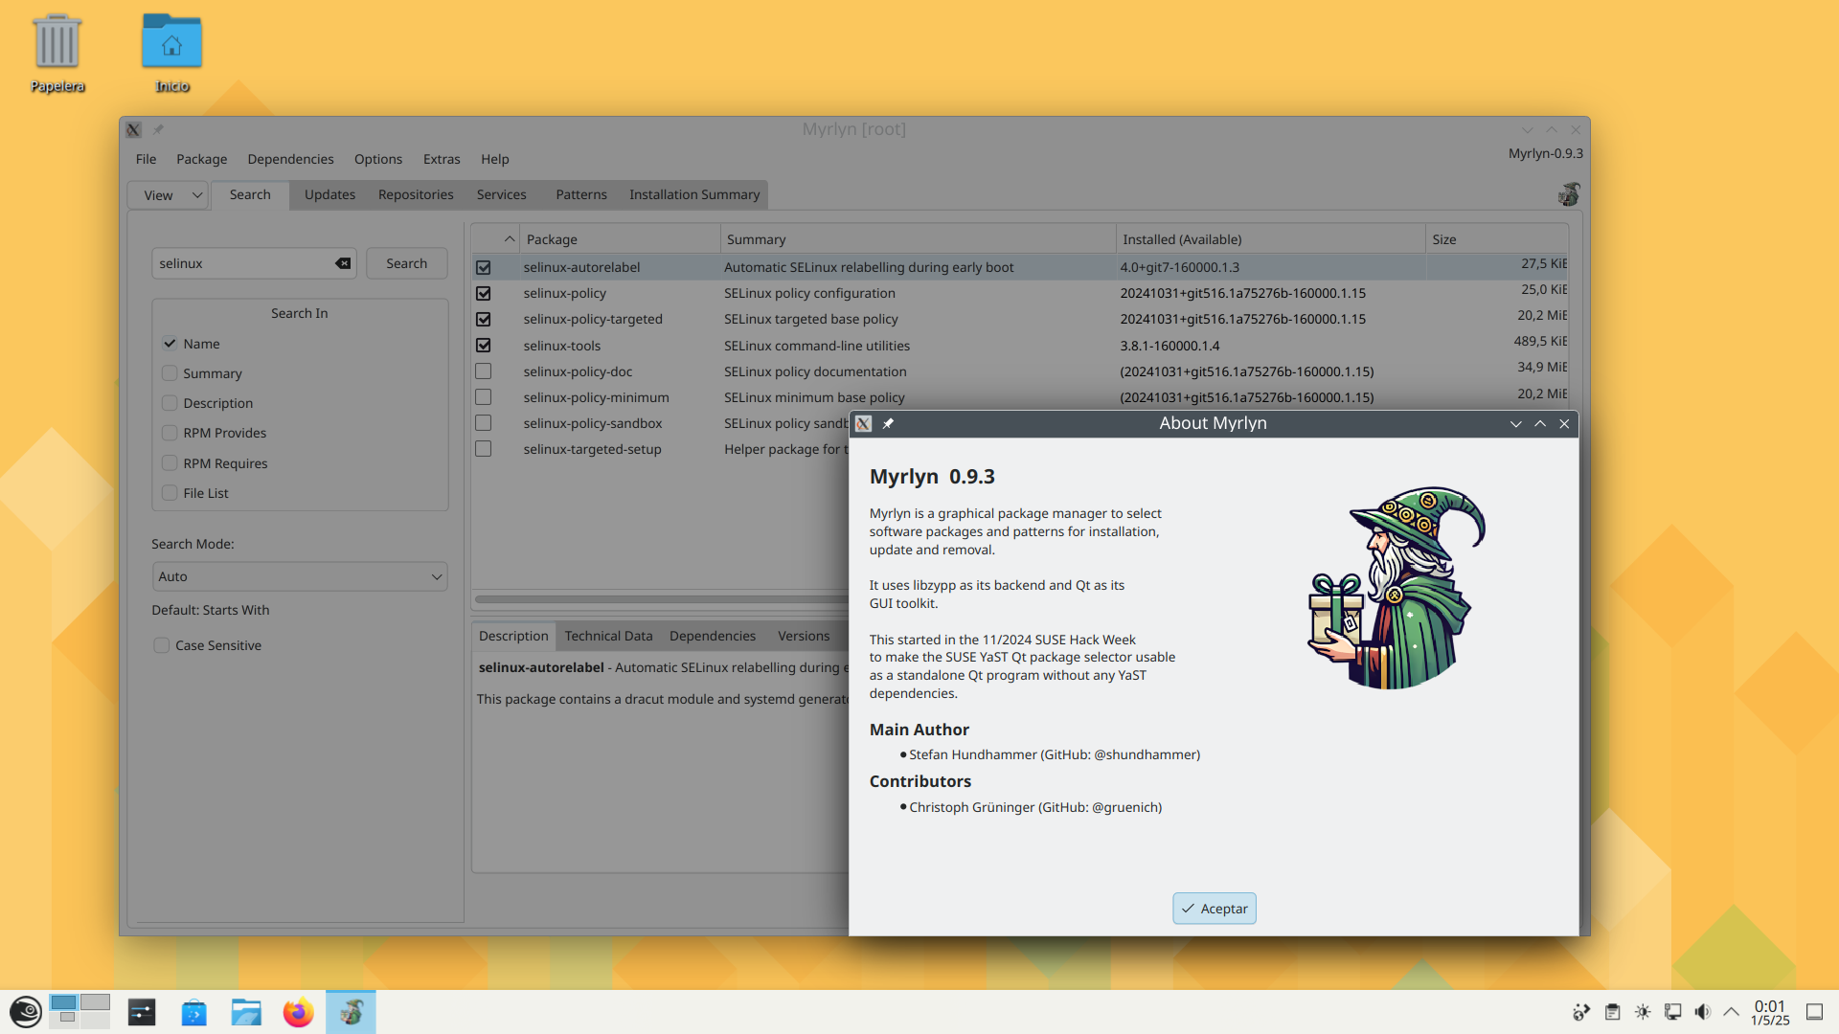The image size is (1839, 1034).
Task: Click the pin icon in the About Myrlyn title bar
Action: 888,423
